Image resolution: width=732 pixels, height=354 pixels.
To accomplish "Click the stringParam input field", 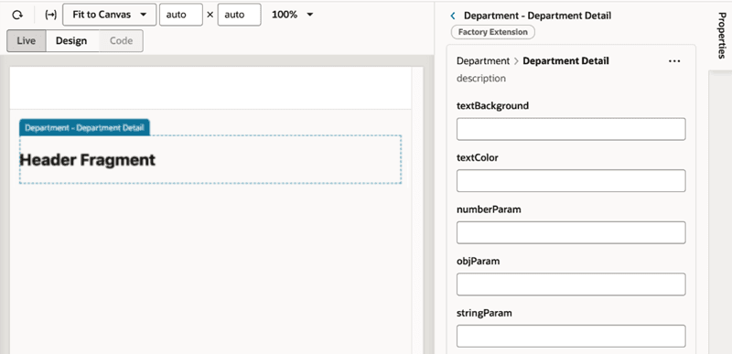I will [571, 337].
